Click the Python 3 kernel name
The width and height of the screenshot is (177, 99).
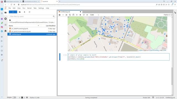166,15
